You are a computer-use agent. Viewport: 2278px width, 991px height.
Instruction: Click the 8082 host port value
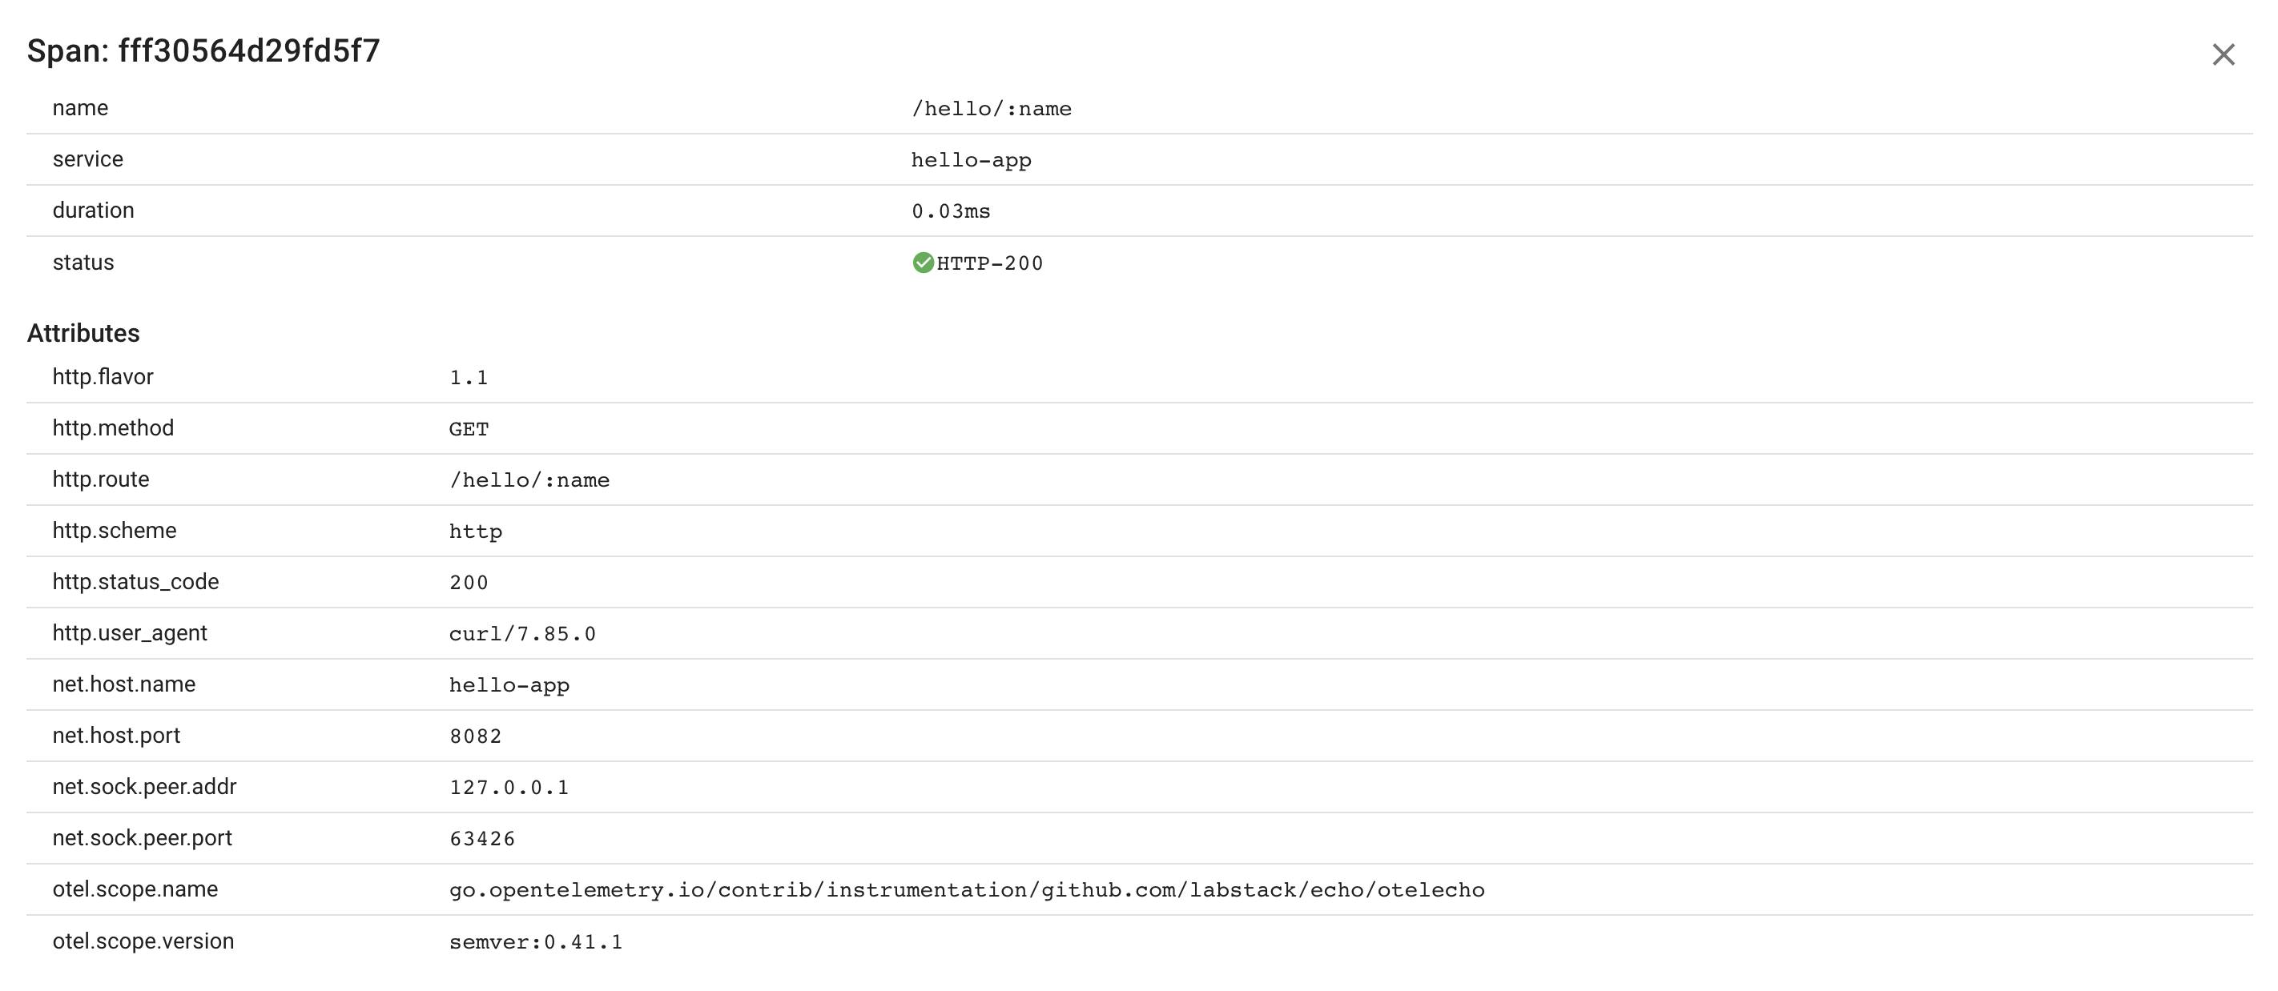[x=476, y=736]
